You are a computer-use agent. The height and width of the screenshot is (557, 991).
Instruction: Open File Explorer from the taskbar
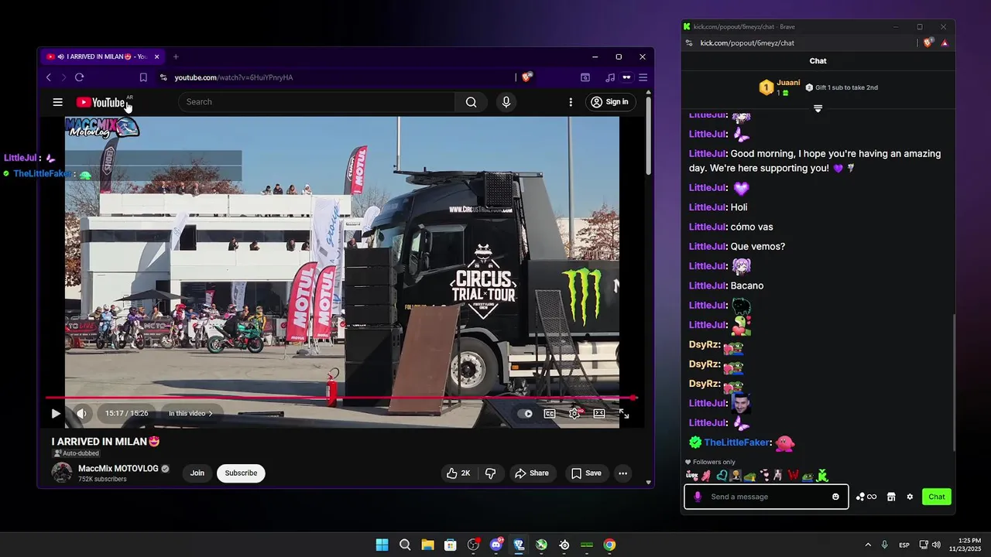pyautogui.click(x=427, y=545)
